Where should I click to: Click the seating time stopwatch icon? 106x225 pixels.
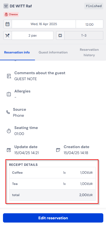tap(9, 131)
